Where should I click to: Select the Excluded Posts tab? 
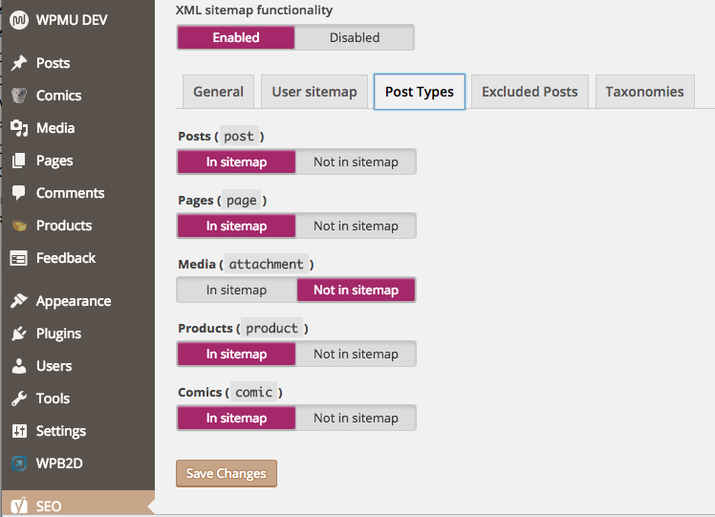click(x=530, y=92)
